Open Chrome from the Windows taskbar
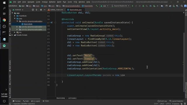 point(4,20)
